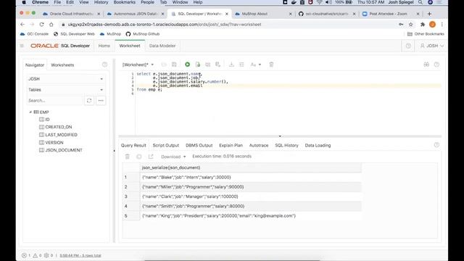Open the SQL History tab
The width and height of the screenshot is (464, 261).
click(x=287, y=145)
